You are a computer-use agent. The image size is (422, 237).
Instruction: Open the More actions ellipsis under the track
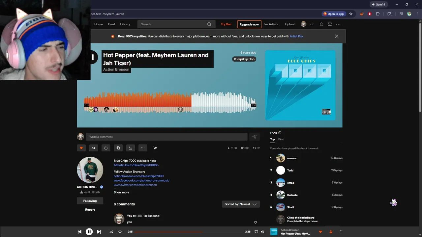(x=143, y=148)
